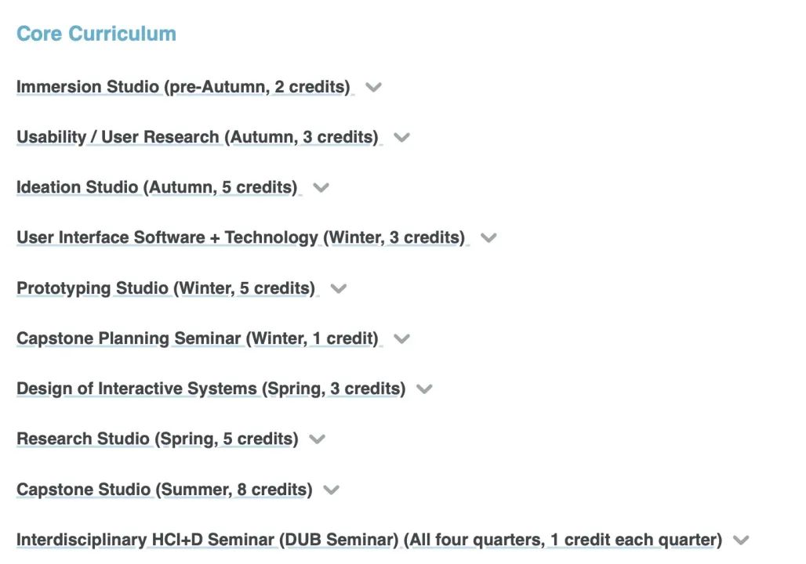The height and width of the screenshot is (564, 806).
Task: Click Prototyping Studio (Winter, 5 credits) link
Action: [166, 288]
